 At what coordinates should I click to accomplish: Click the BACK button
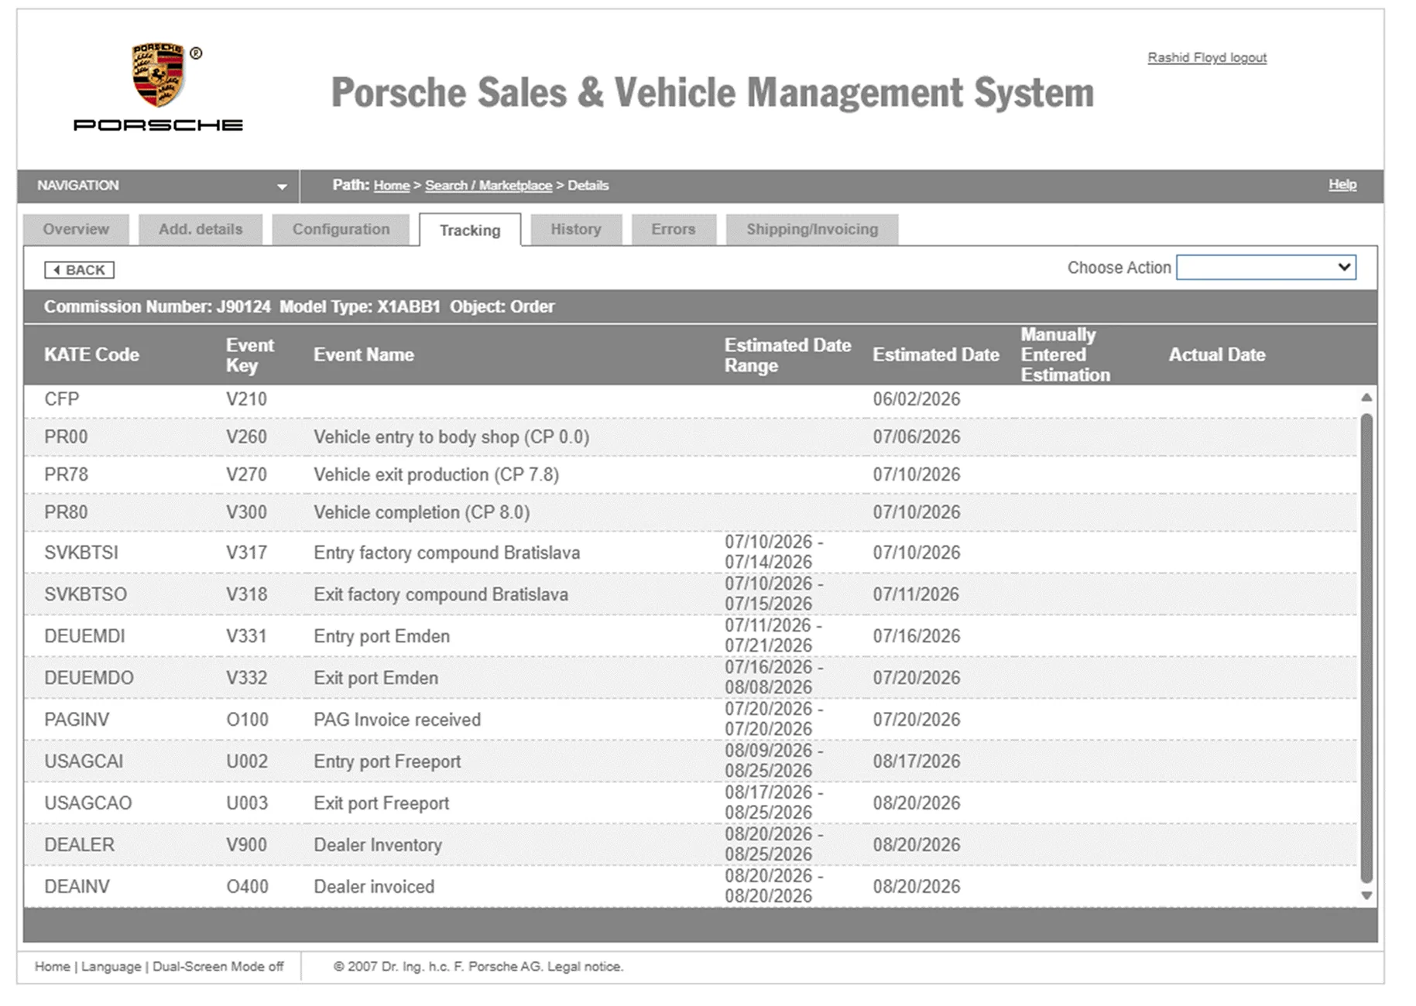pyautogui.click(x=79, y=269)
